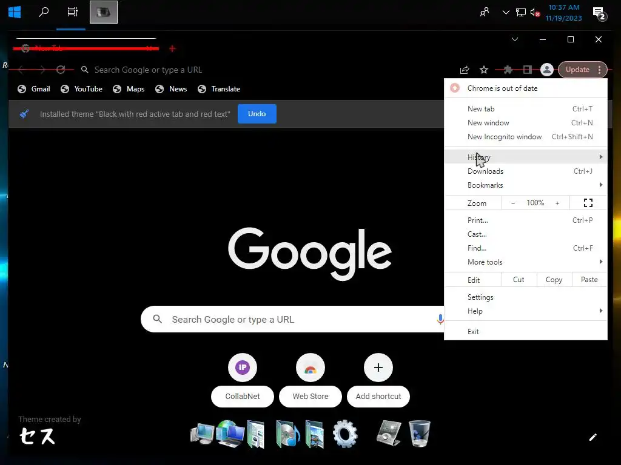The height and width of the screenshot is (465, 621).
Task: Open the News bookmark
Action: (x=171, y=89)
